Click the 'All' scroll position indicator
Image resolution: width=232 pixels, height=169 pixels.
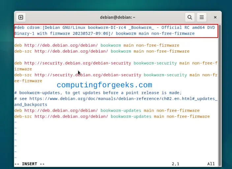[x=211, y=164]
